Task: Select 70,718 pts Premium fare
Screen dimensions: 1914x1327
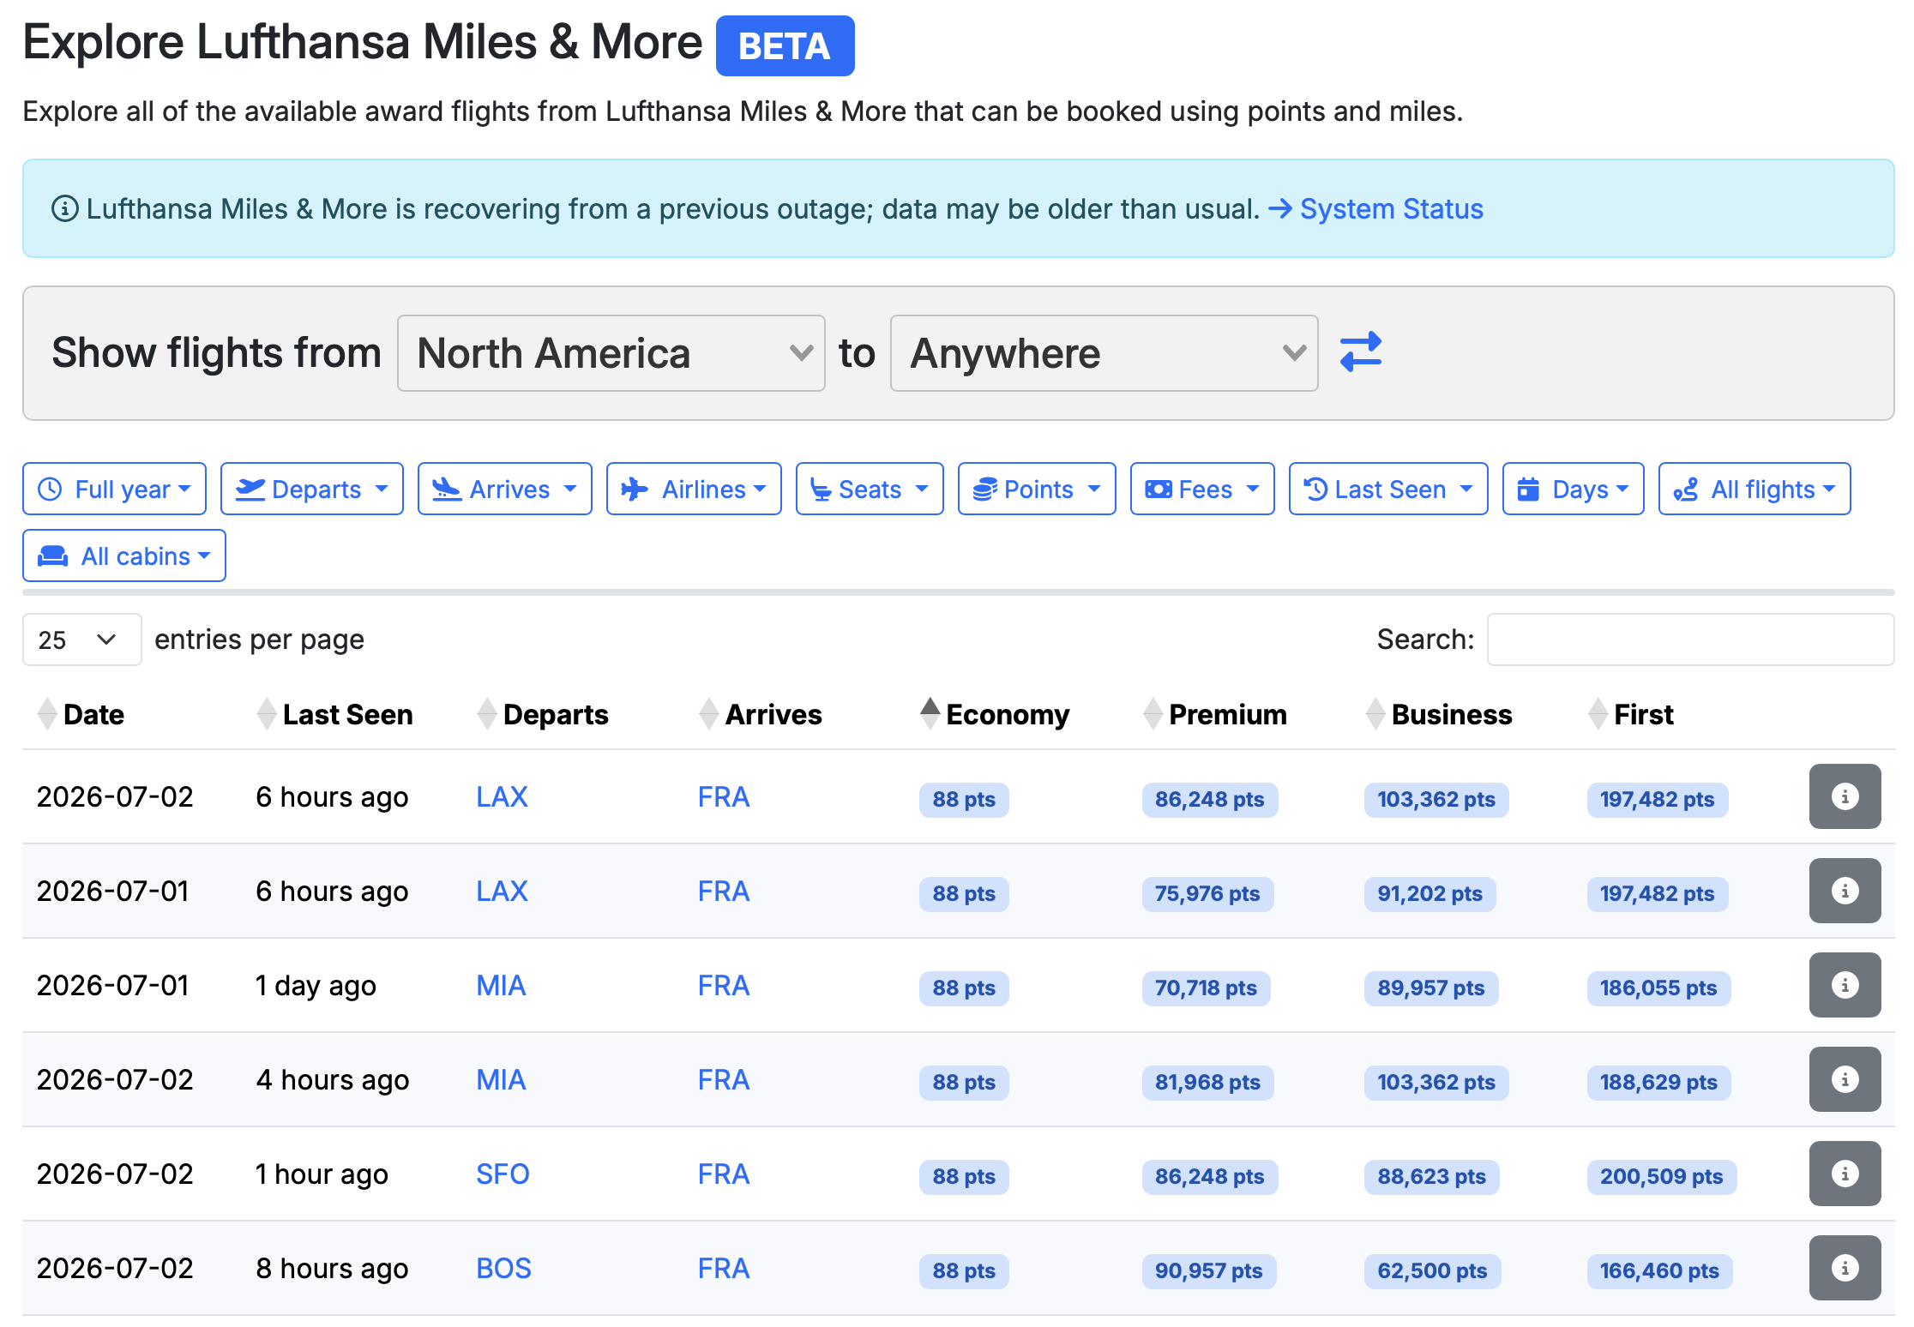Action: pyautogui.click(x=1206, y=988)
